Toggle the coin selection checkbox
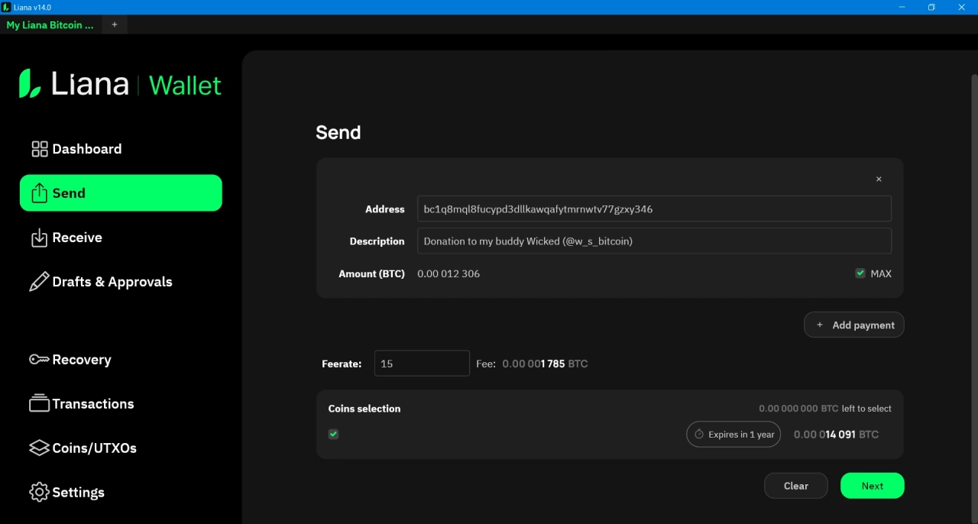 333,434
